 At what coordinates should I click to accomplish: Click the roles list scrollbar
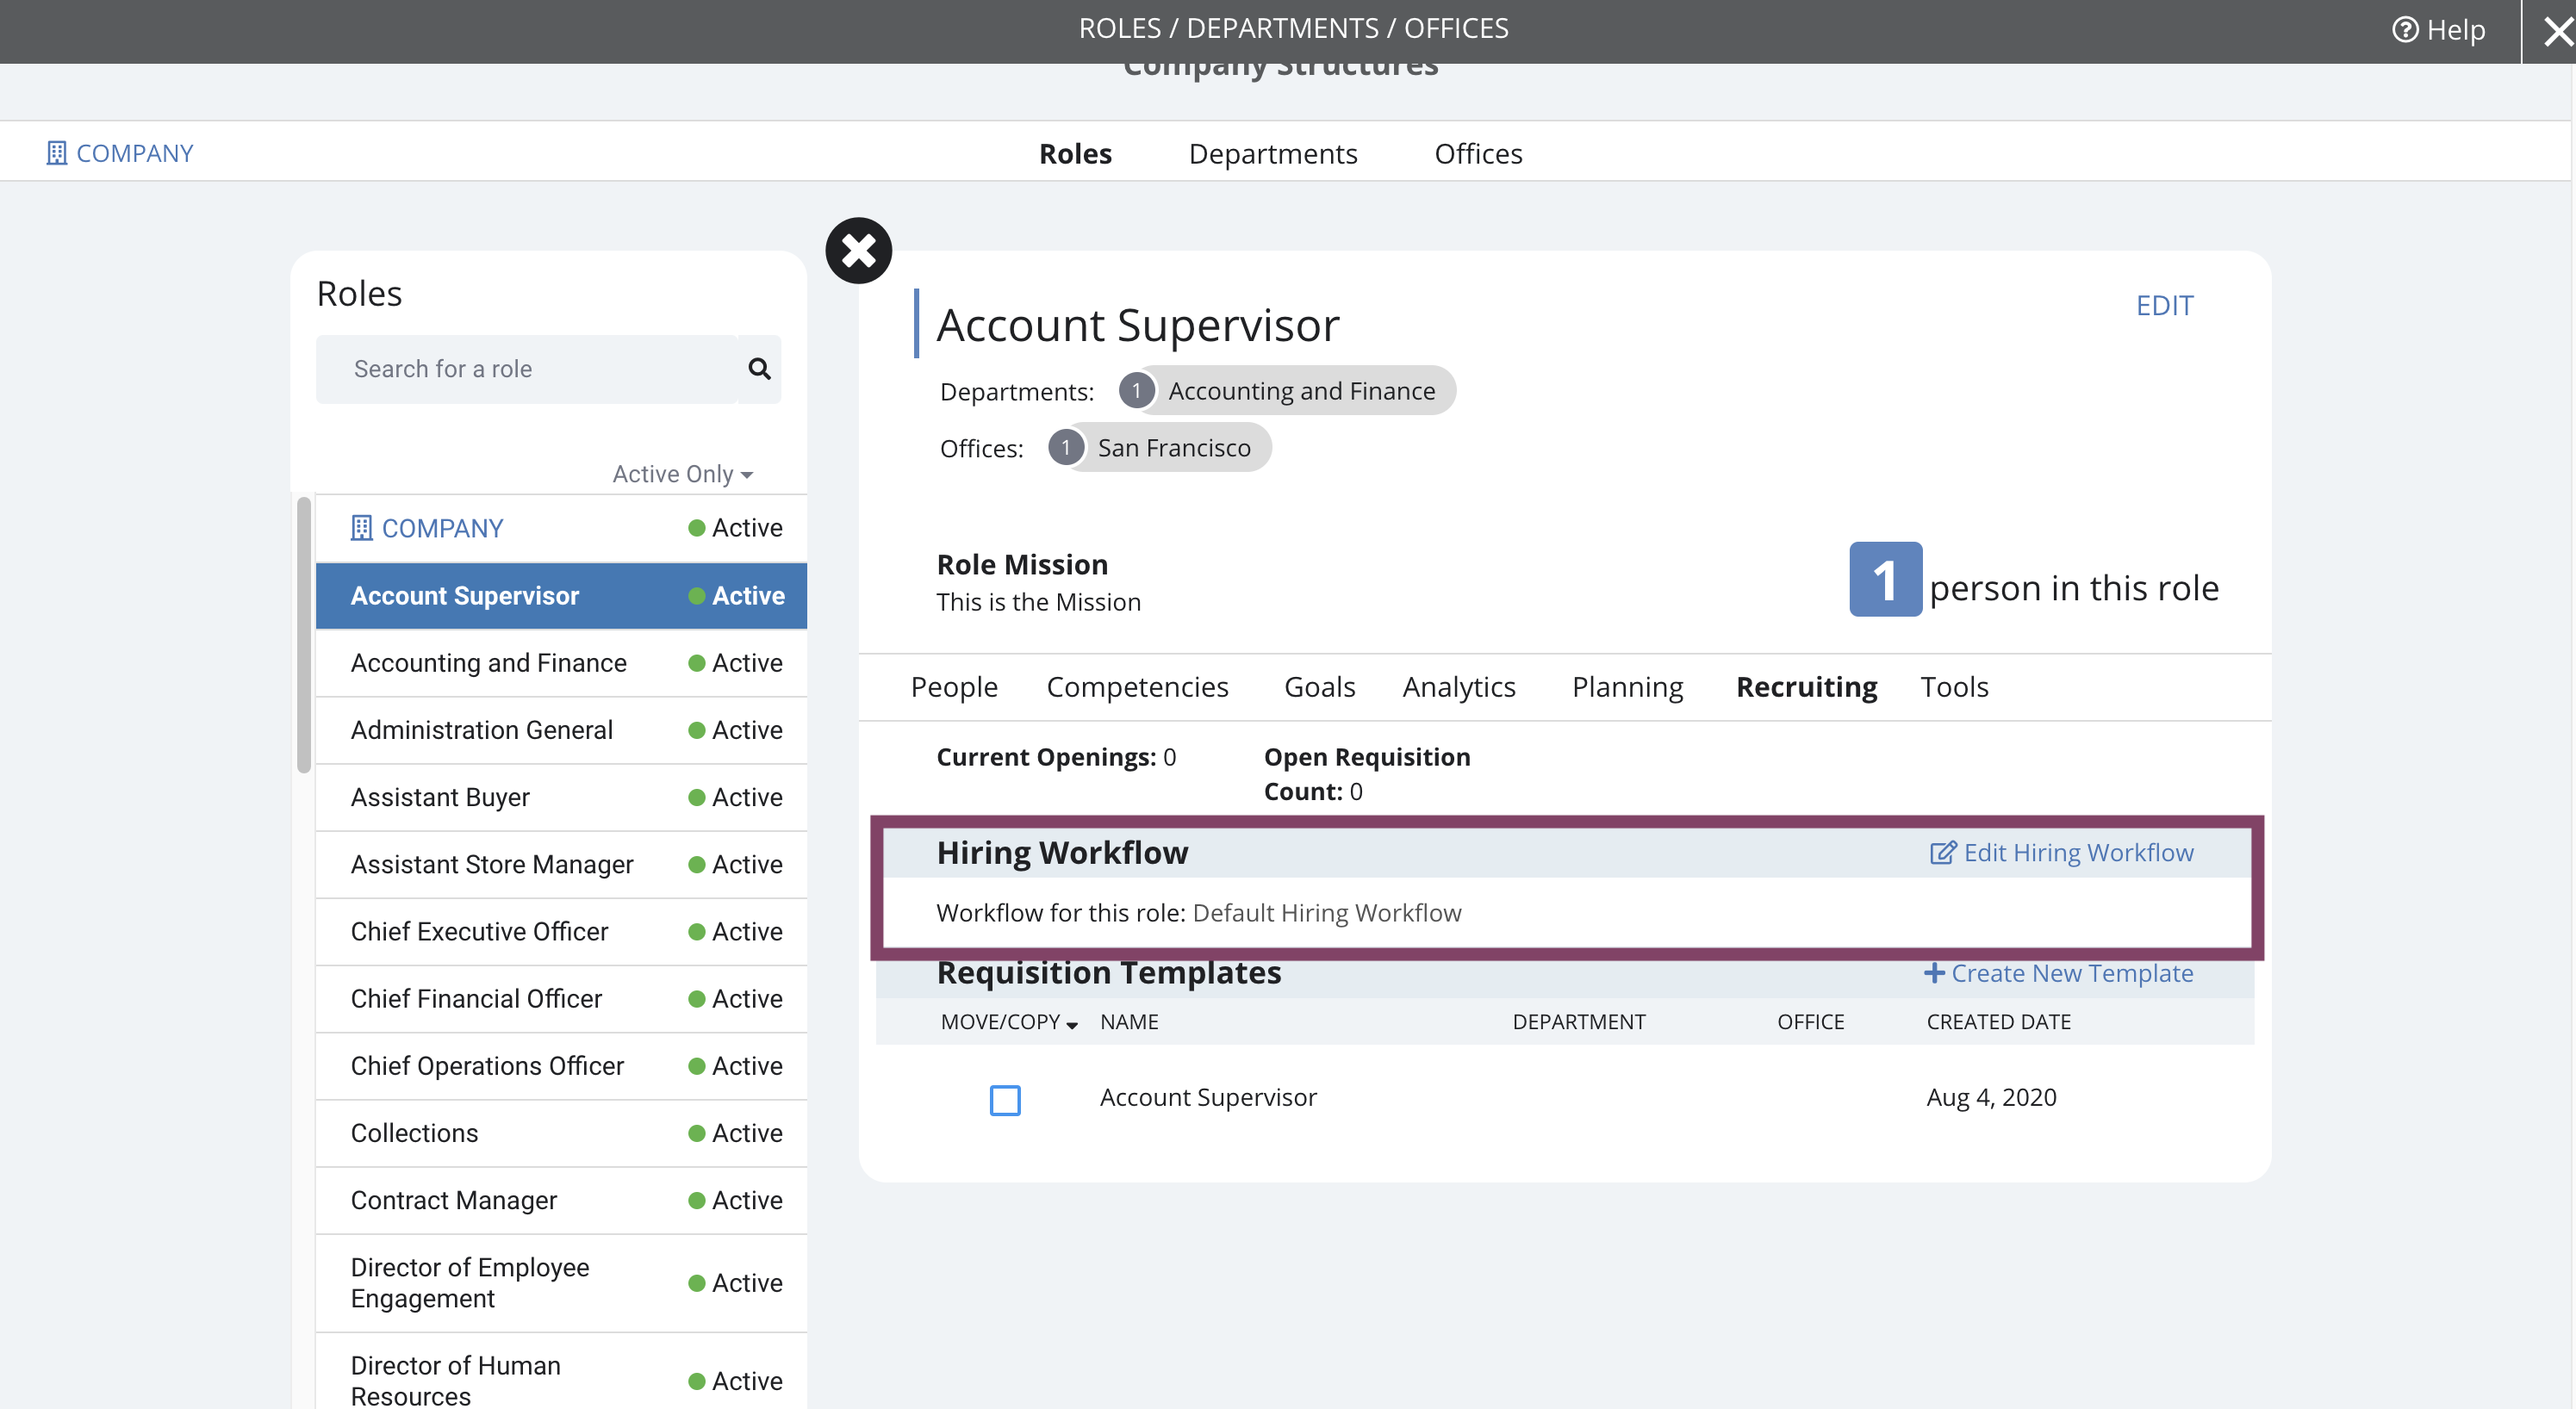(x=304, y=634)
